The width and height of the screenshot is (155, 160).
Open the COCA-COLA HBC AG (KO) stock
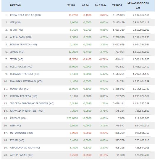pyautogui.click(x=25, y=15)
